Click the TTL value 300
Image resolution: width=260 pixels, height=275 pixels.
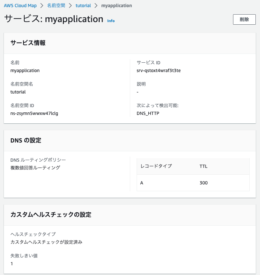(204, 183)
